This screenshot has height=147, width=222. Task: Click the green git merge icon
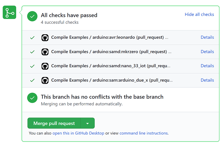click(x=9, y=12)
